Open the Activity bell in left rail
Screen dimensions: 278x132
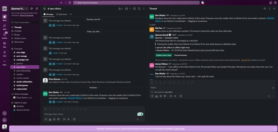coord(4,35)
